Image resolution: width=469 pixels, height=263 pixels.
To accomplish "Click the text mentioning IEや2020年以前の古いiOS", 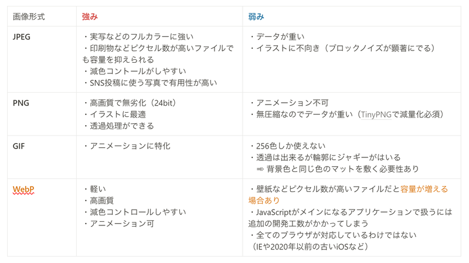I will coord(309,247).
